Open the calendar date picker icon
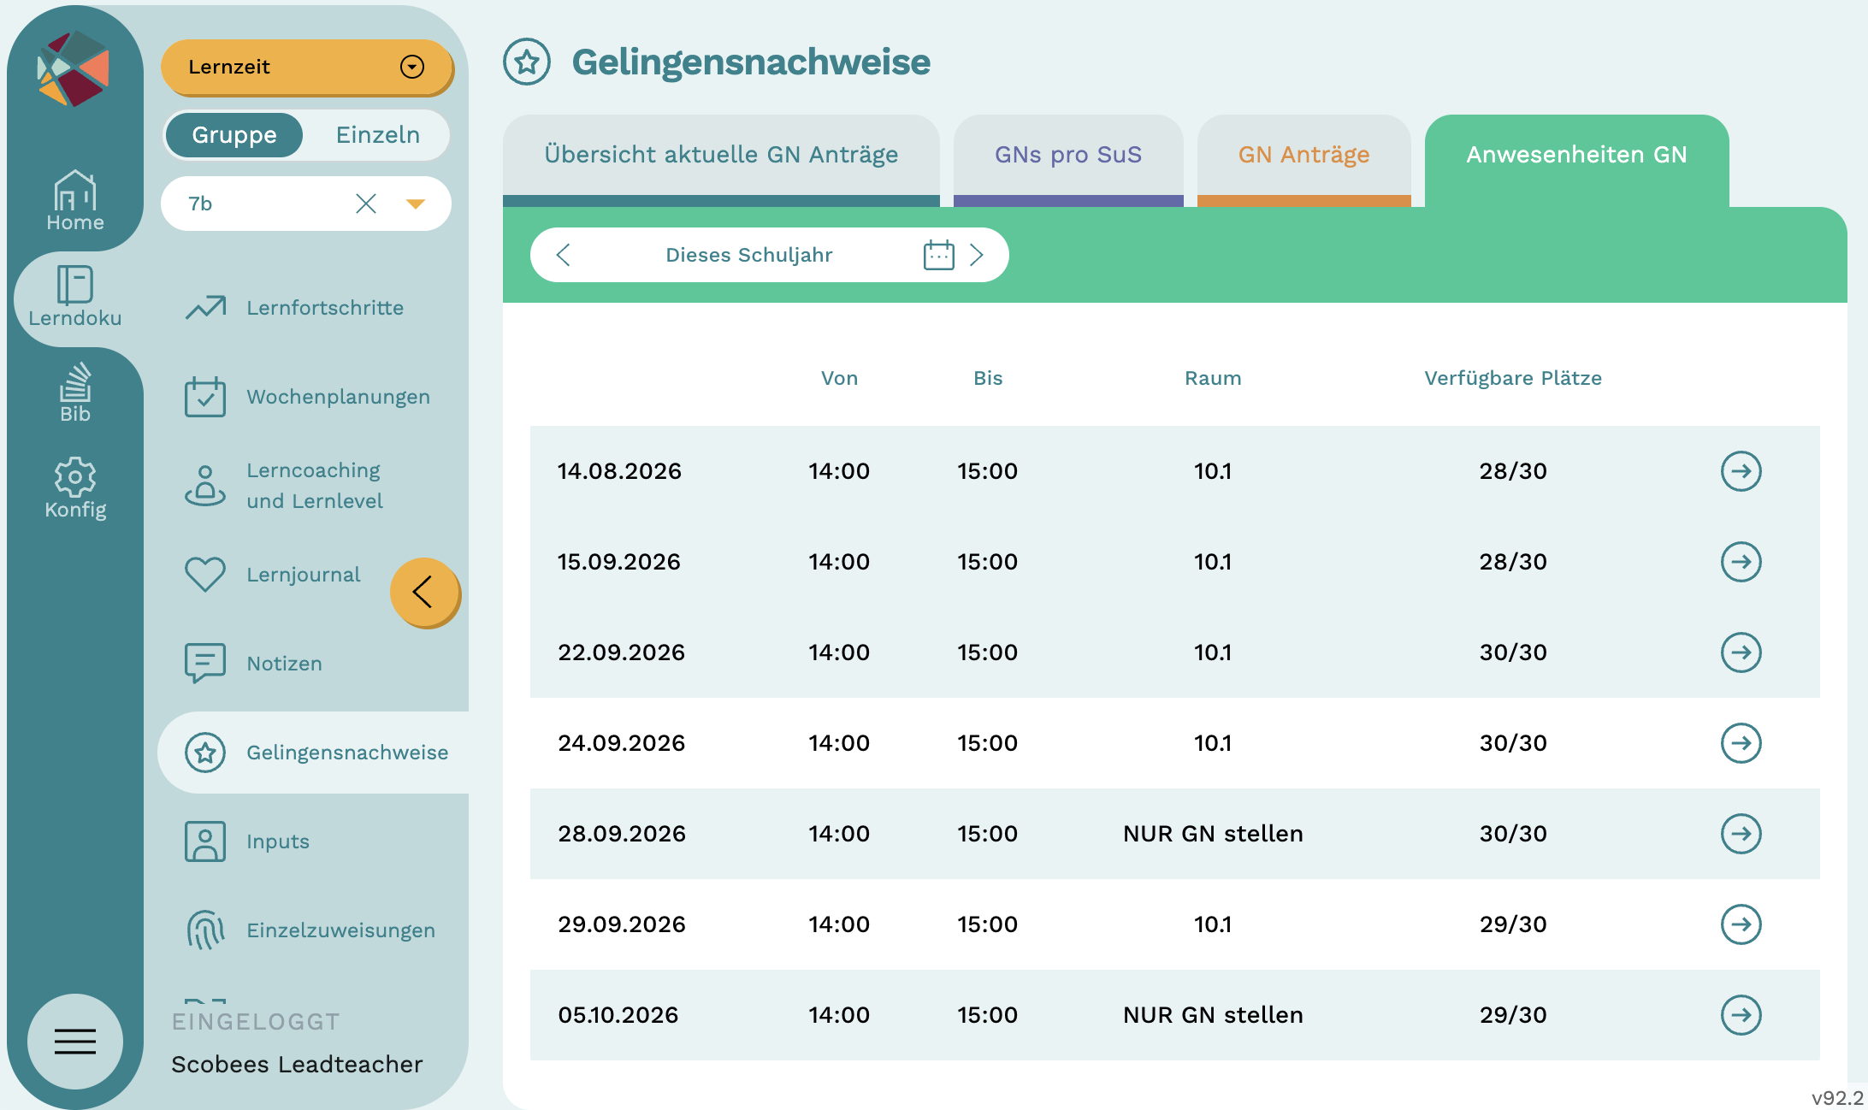The image size is (1868, 1110). click(939, 255)
